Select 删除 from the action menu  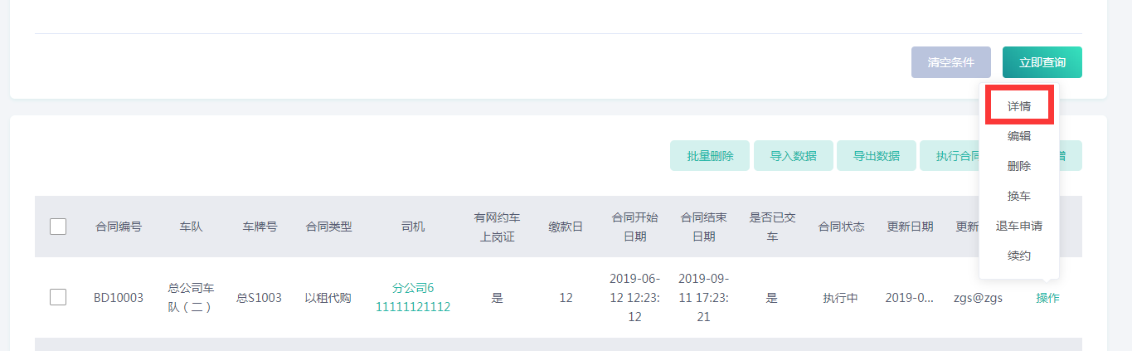click(x=1019, y=166)
